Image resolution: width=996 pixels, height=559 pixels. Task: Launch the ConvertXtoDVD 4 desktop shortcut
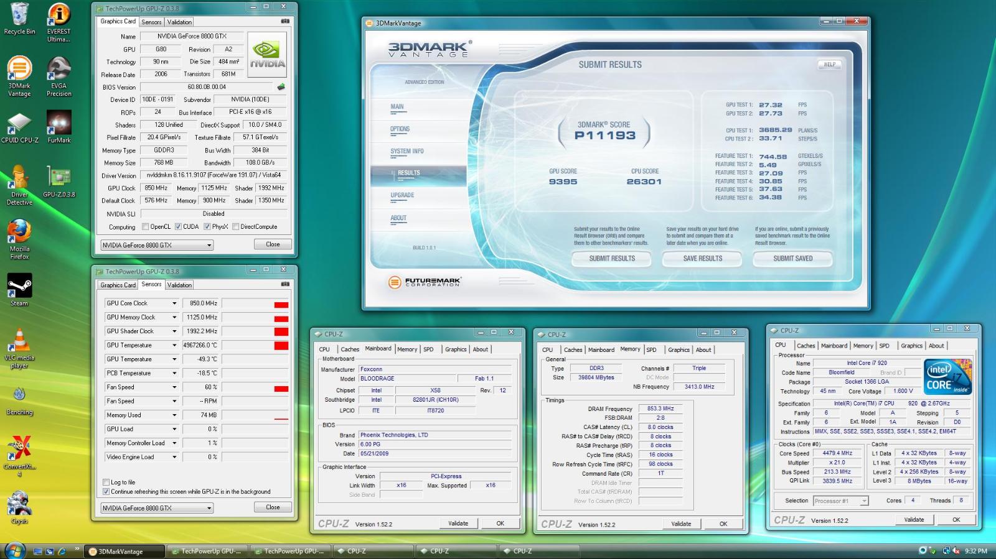19,456
